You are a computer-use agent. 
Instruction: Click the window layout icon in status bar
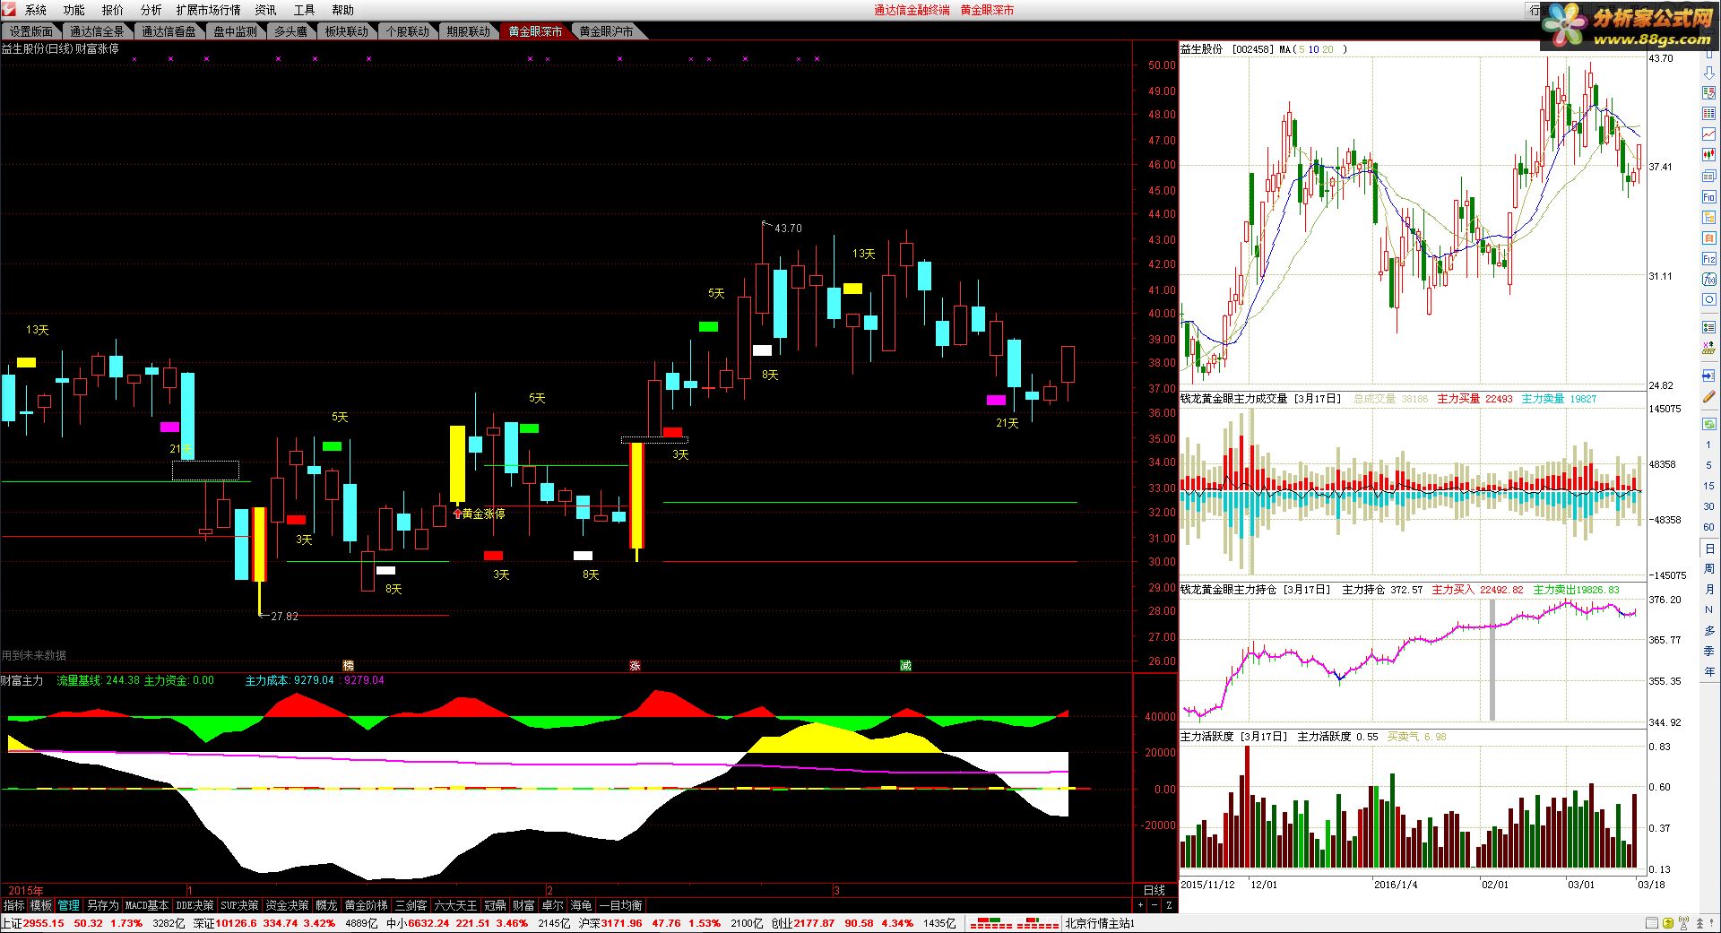point(1652,923)
